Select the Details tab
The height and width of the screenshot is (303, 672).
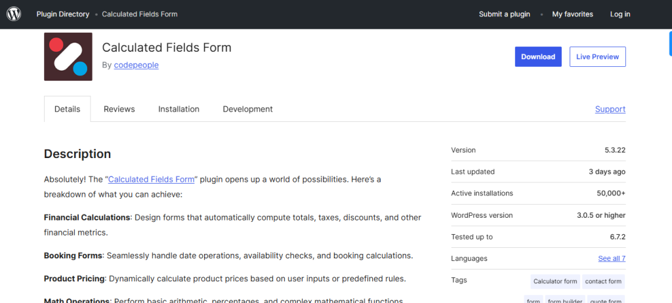[x=68, y=109]
